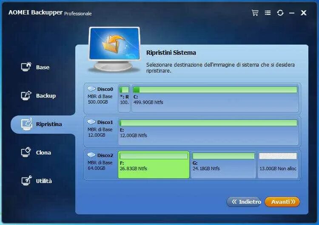Click the Disco0 name label
The height and width of the screenshot is (225, 319).
click(x=105, y=89)
